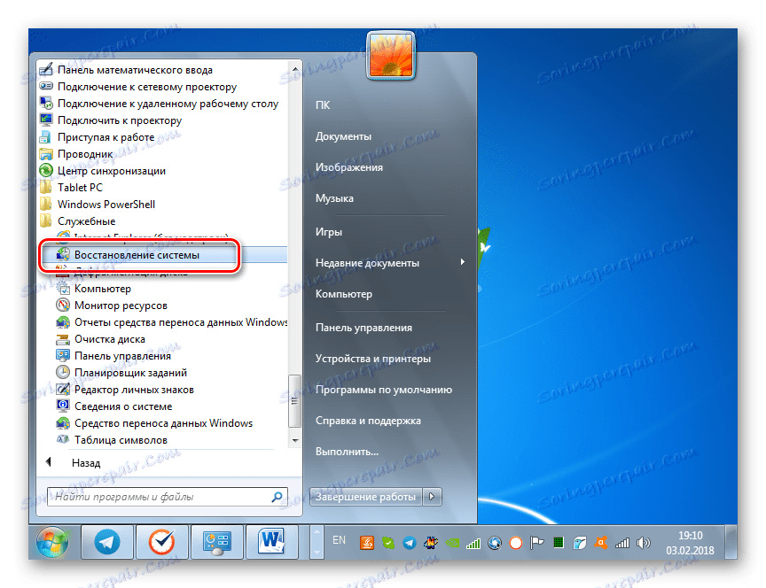This screenshot has height=588, width=766.
Task: Open Microsoft Word from the taskbar
Action: point(272,542)
